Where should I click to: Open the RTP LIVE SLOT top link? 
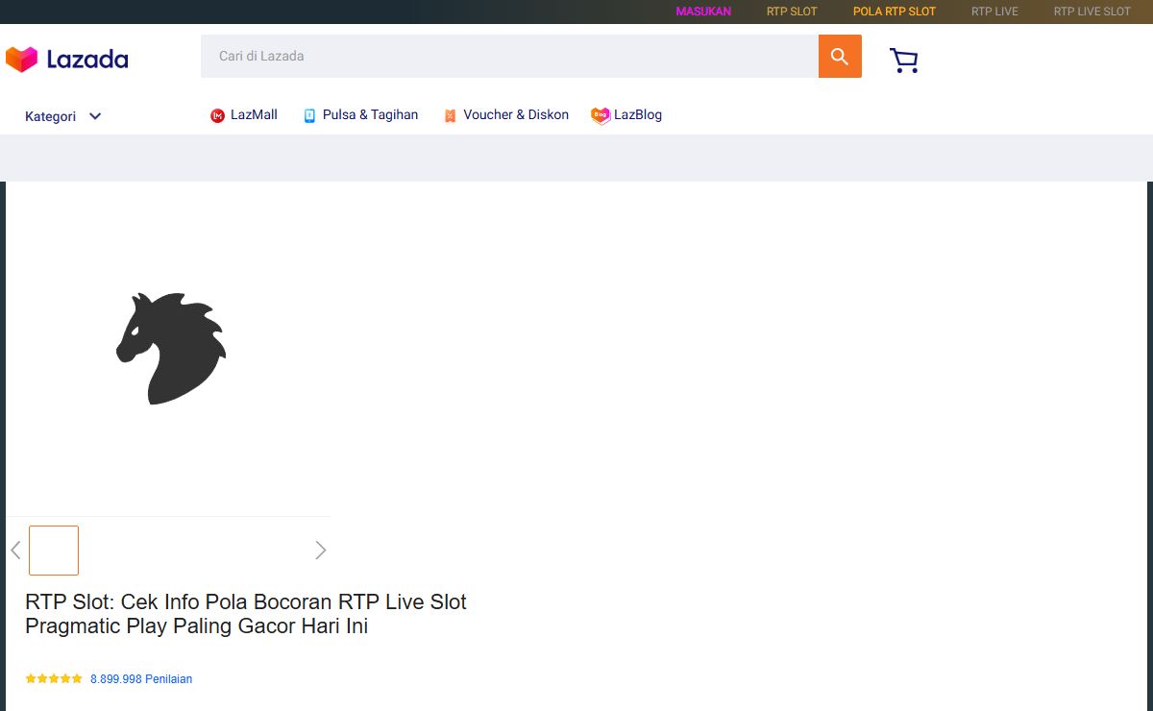click(1092, 12)
